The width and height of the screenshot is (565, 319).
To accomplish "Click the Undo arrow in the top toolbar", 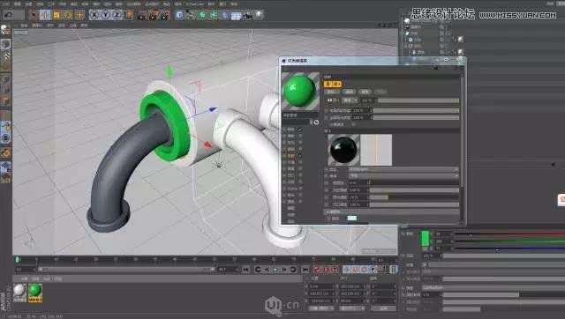I will coord(9,15).
